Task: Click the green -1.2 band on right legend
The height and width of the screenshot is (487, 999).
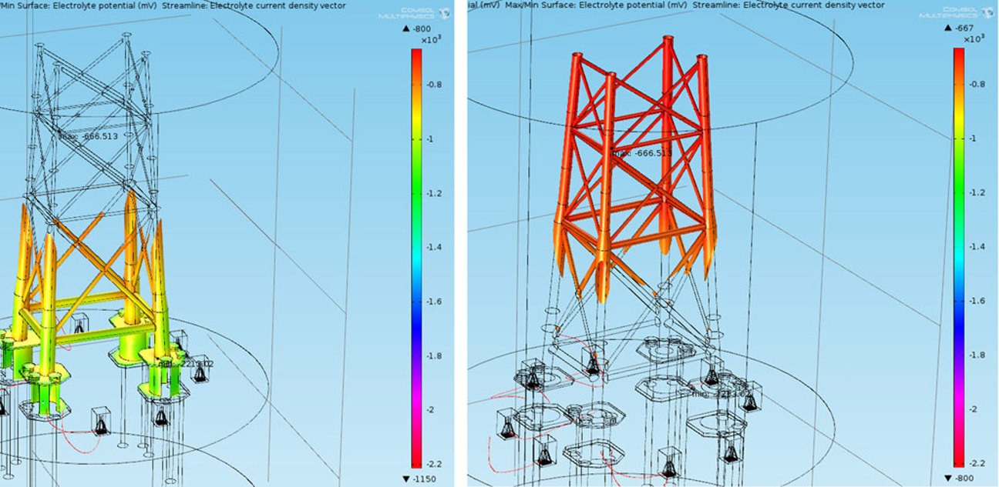Action: pyautogui.click(x=959, y=192)
